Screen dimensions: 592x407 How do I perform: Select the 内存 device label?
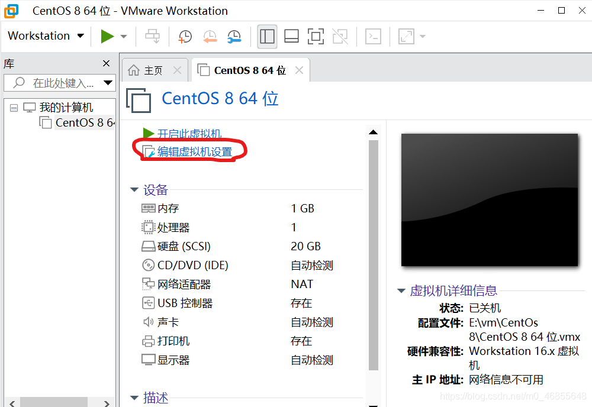coord(168,208)
